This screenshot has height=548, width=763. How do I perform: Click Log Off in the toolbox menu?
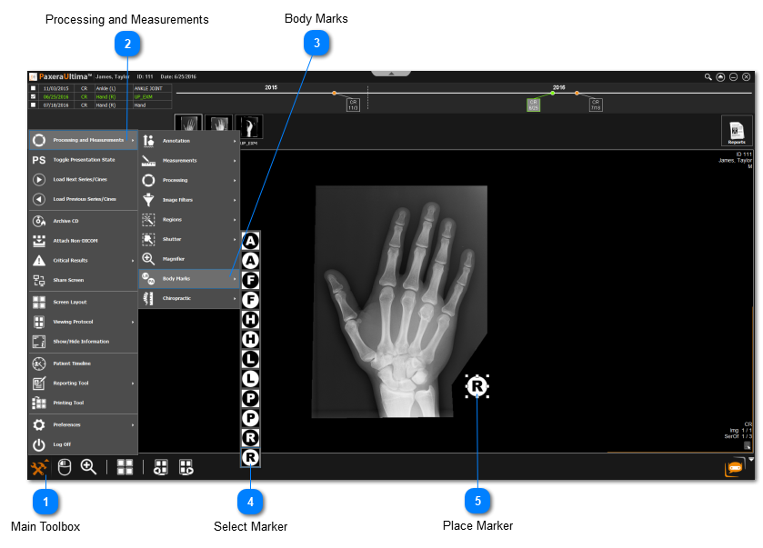click(x=83, y=444)
